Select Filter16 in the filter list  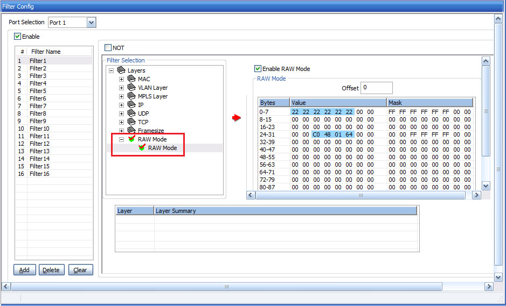coord(54,174)
